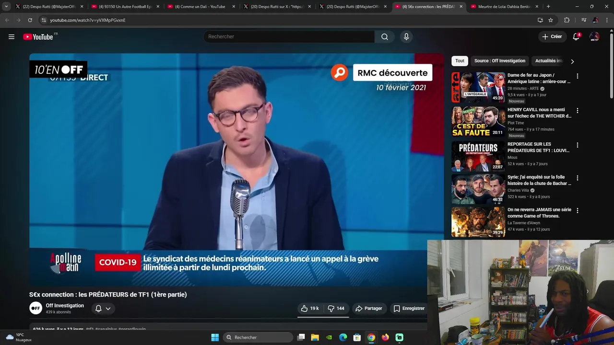This screenshot has height=345, width=614.
Task: Open Chrome three-dot menu
Action: [x=607, y=20]
